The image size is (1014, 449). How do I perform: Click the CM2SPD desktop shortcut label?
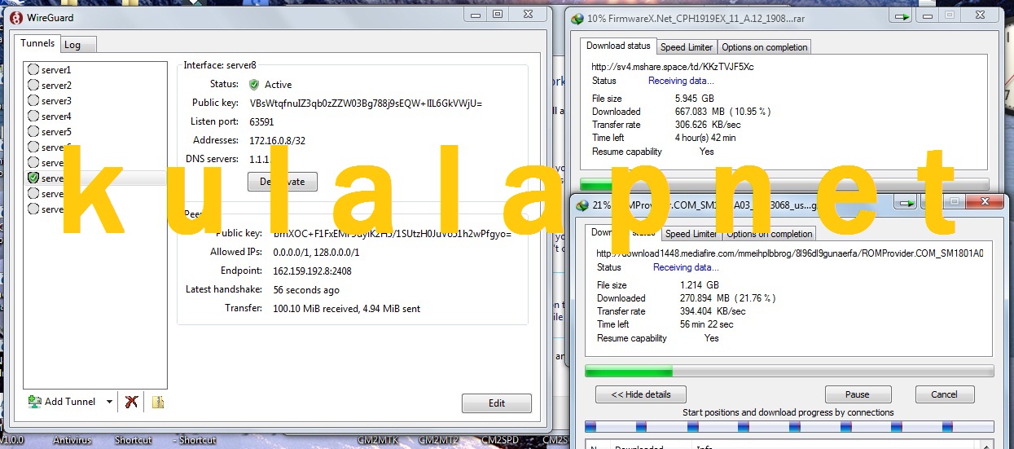500,440
